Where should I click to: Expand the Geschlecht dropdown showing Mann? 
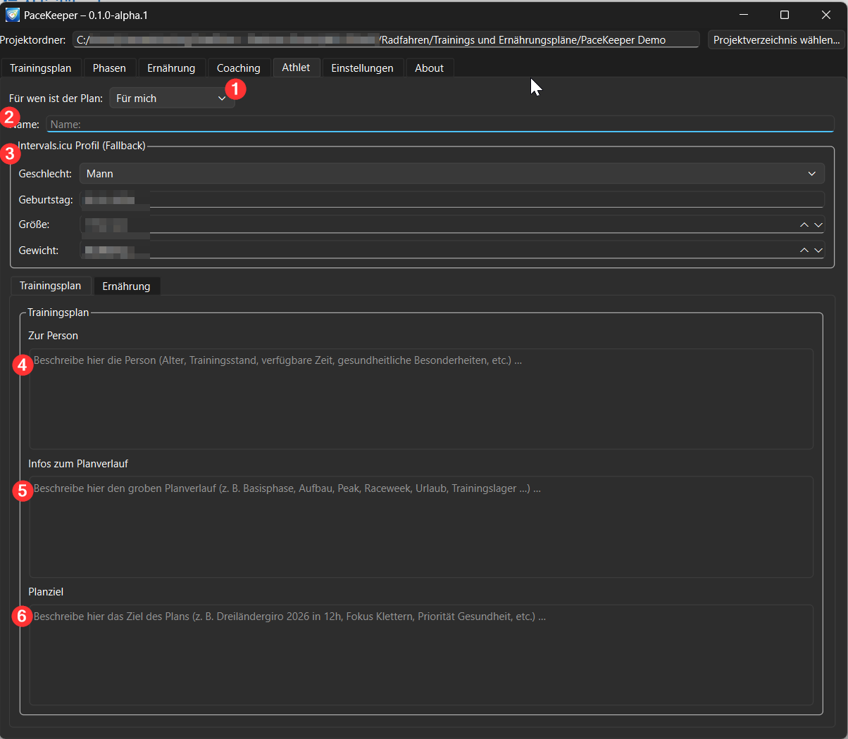click(x=451, y=174)
